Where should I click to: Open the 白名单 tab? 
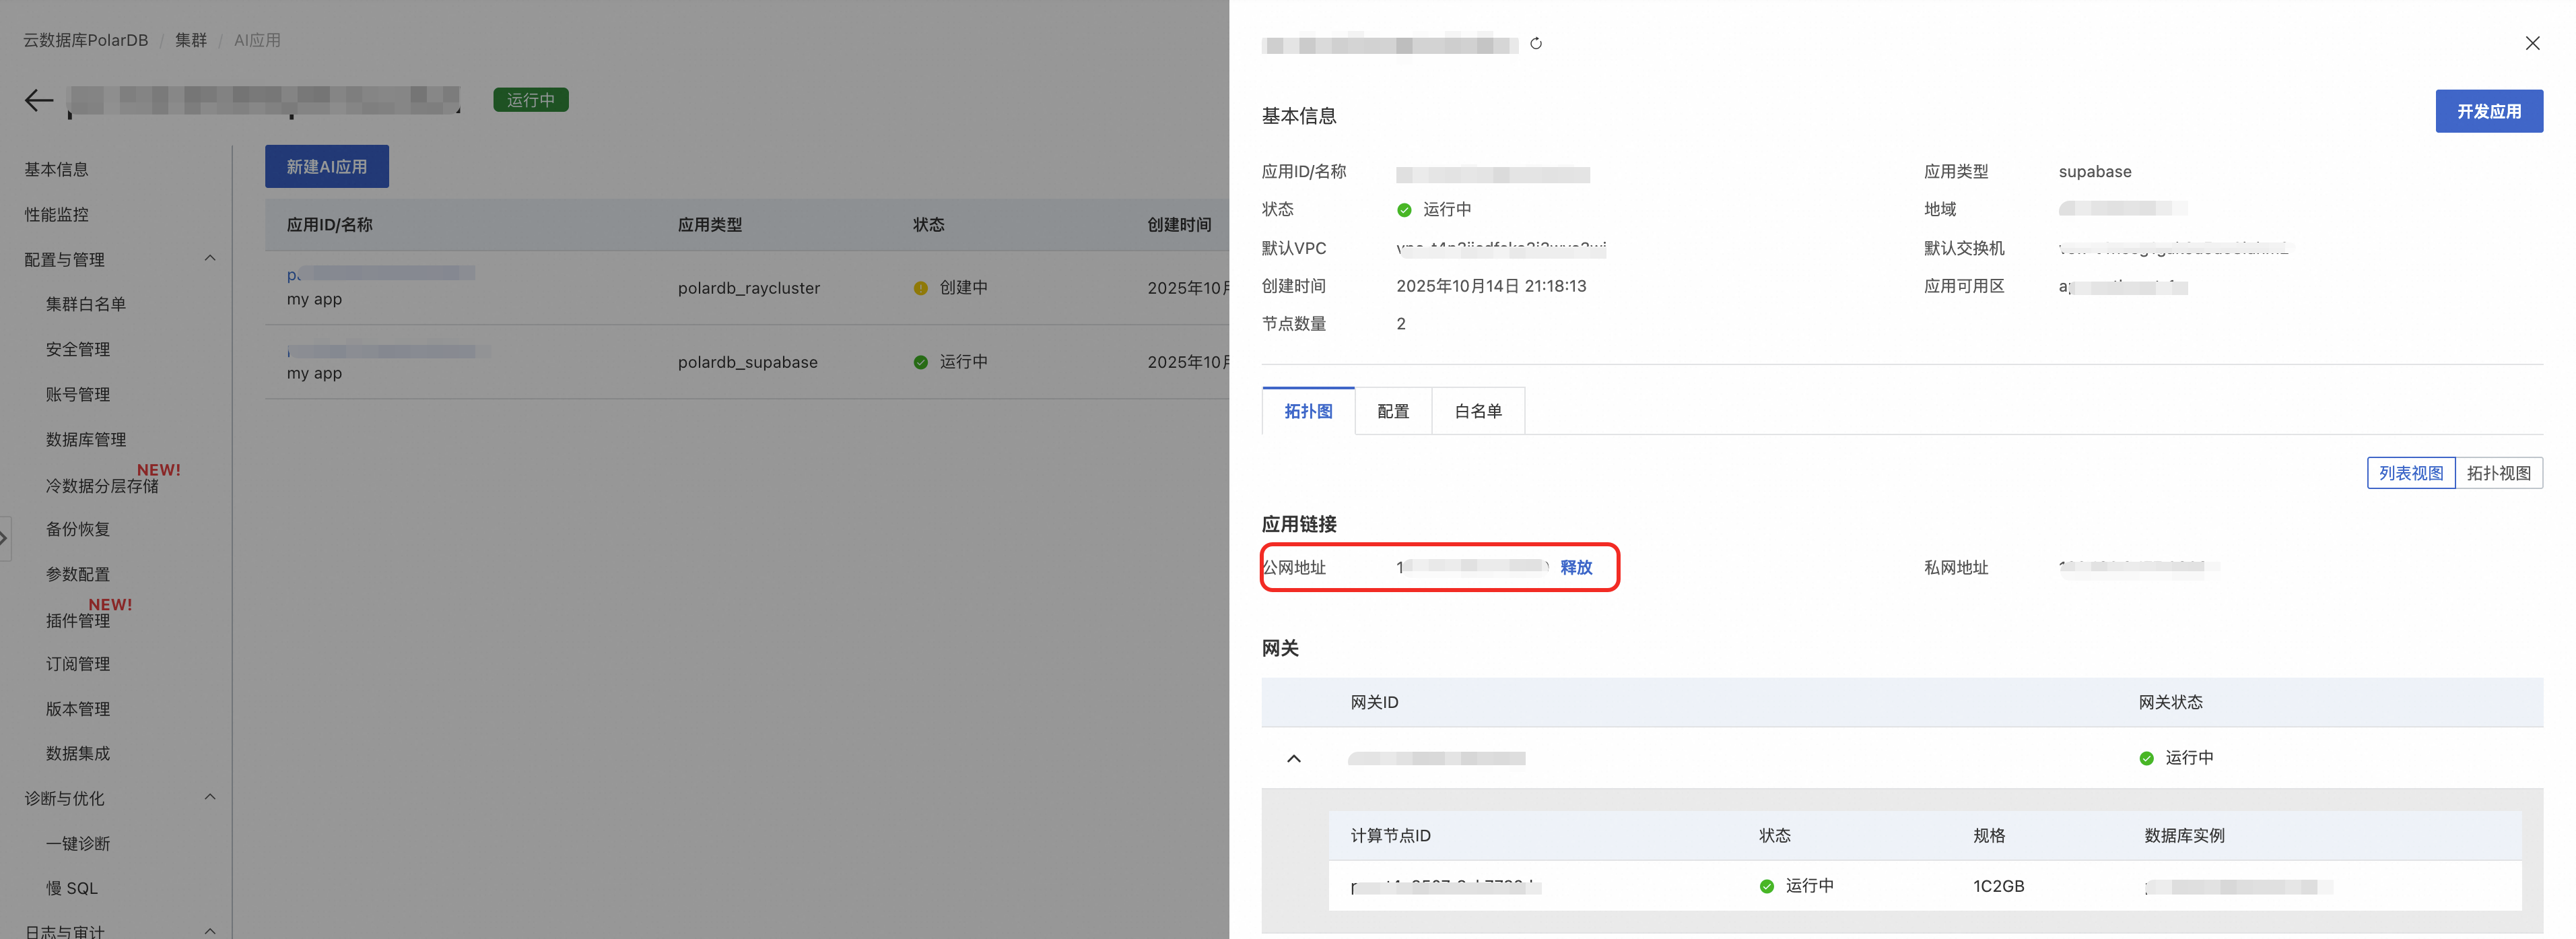point(1478,411)
